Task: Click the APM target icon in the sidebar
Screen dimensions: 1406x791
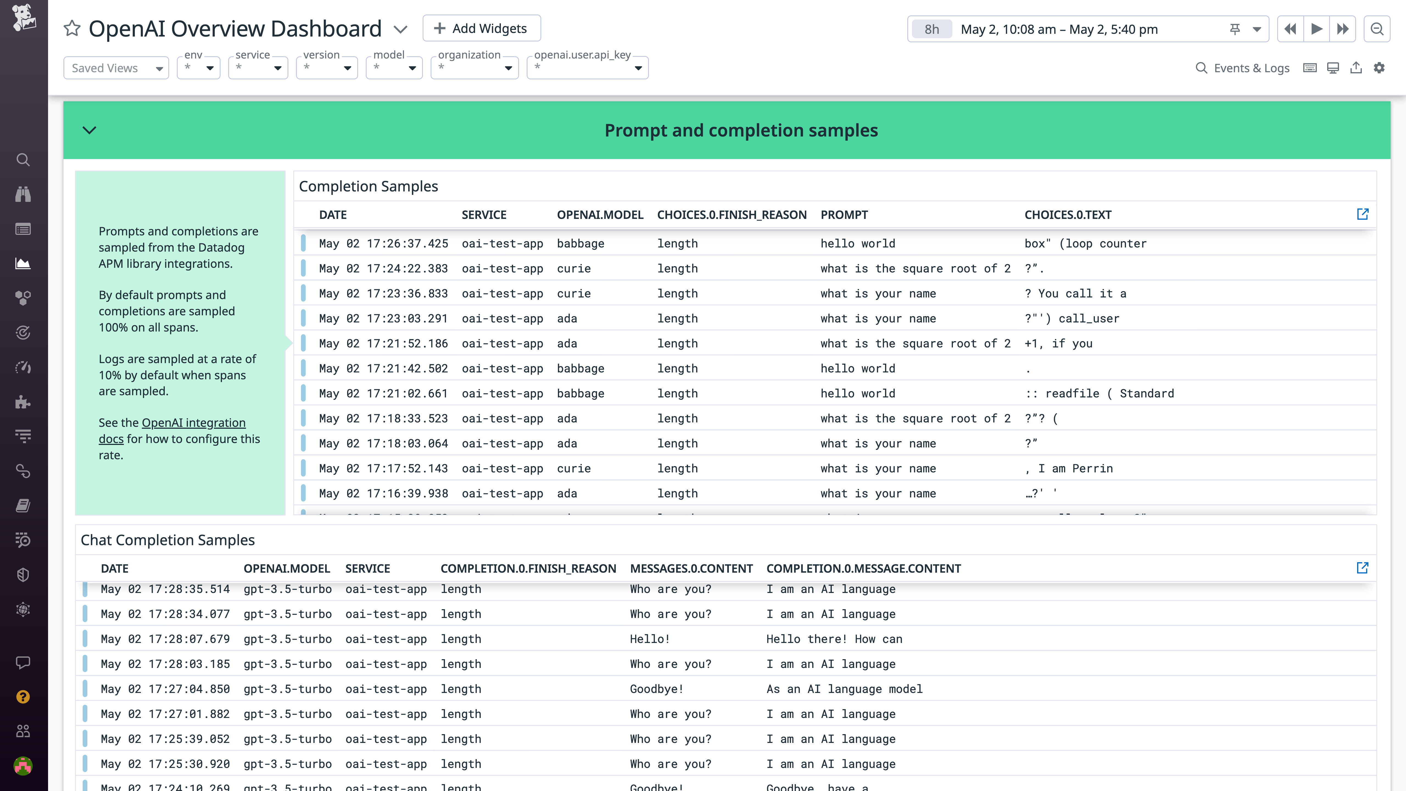Action: click(22, 332)
